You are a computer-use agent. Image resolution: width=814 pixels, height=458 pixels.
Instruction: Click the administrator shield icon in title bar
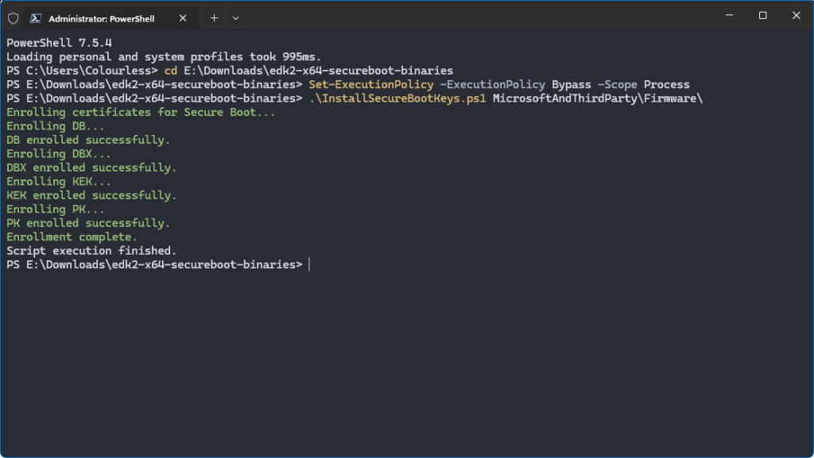coord(13,17)
